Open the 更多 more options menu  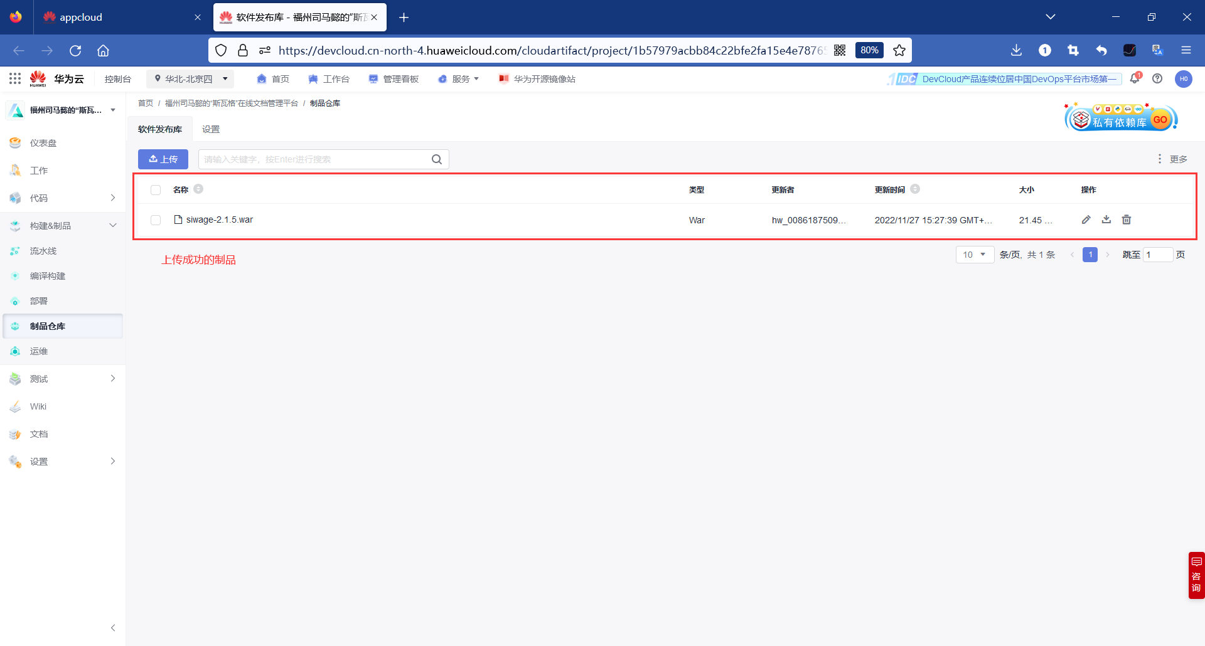[1172, 159]
